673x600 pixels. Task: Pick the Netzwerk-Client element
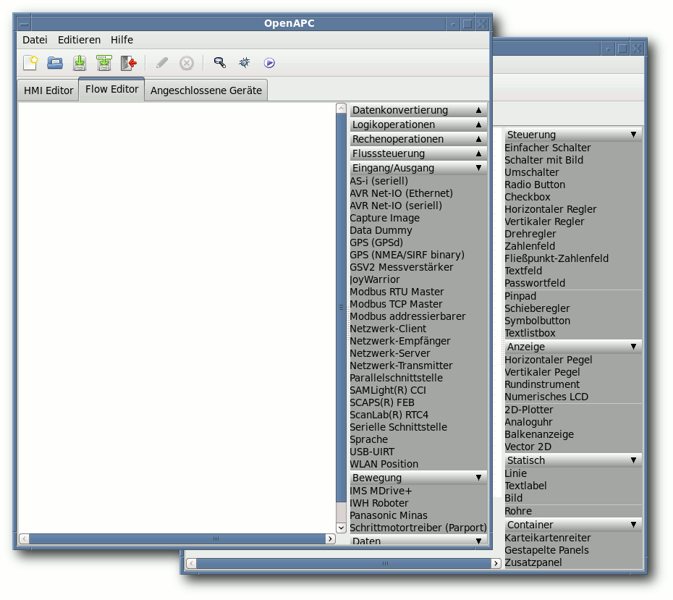pos(388,329)
